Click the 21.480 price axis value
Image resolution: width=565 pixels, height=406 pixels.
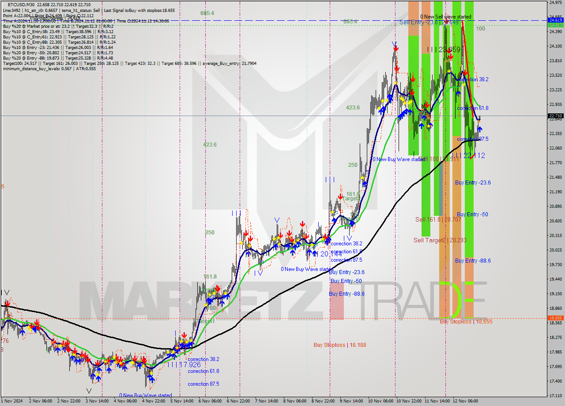555,177
